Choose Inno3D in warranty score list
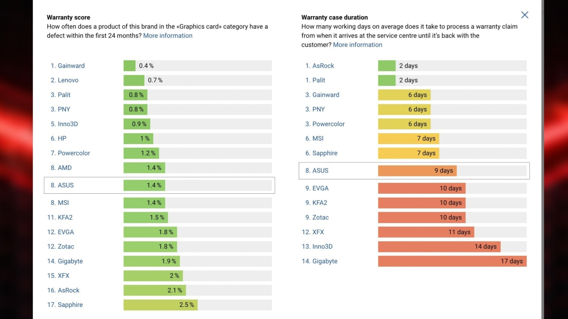This screenshot has width=568, height=319. point(67,124)
